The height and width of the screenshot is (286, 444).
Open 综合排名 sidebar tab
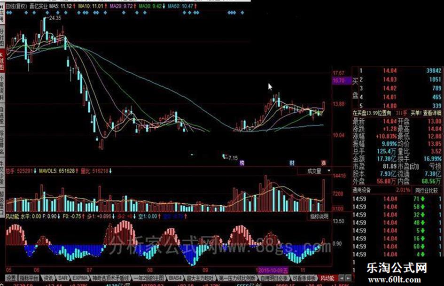click(x=2, y=142)
